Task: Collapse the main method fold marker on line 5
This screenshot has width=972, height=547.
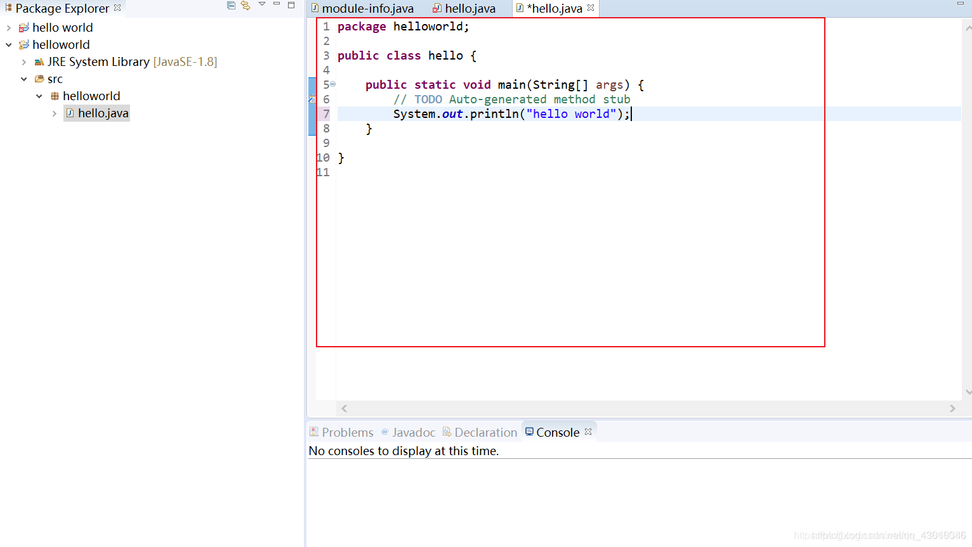Action: 332,84
